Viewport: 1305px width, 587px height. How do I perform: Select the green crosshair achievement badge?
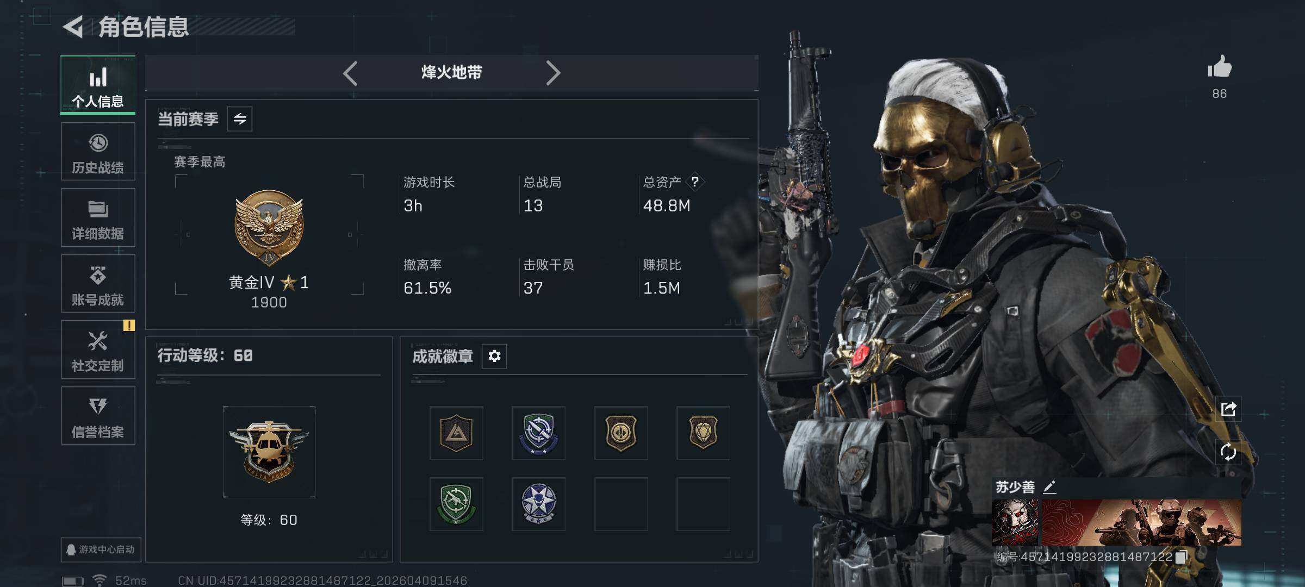pyautogui.click(x=456, y=504)
